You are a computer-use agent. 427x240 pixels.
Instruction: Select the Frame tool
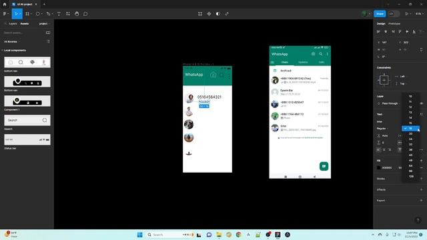point(27,13)
